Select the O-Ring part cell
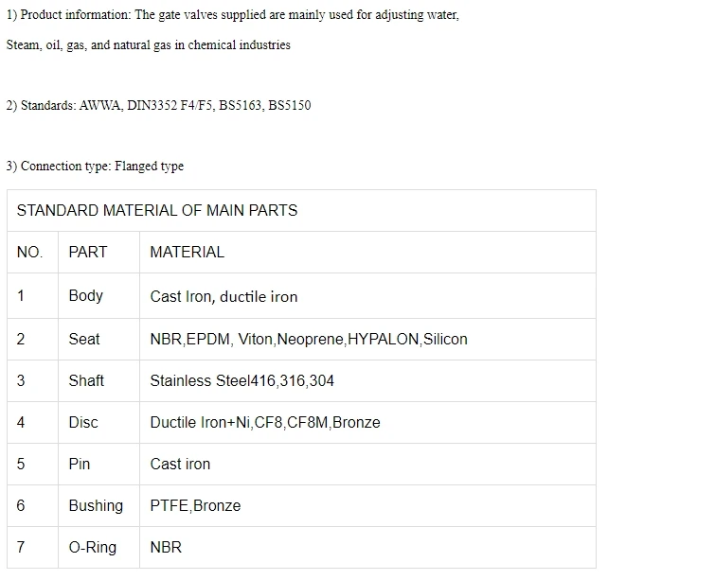Screen dimensions: 715x580 (98, 548)
